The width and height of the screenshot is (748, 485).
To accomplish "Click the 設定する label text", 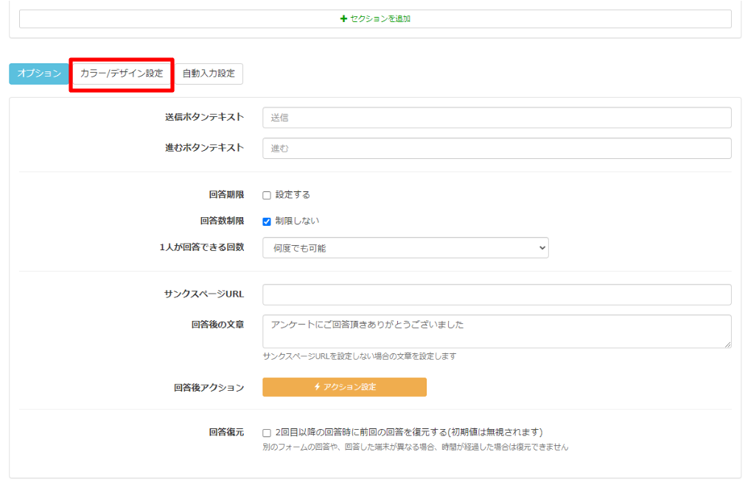I will [x=293, y=195].
